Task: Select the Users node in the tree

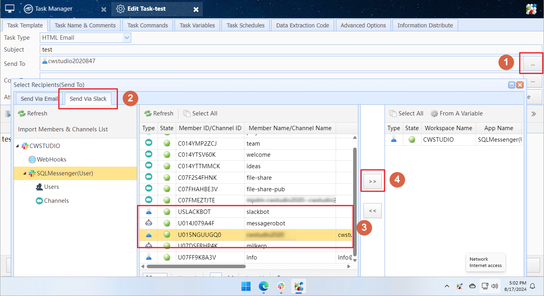Action: [x=47, y=187]
